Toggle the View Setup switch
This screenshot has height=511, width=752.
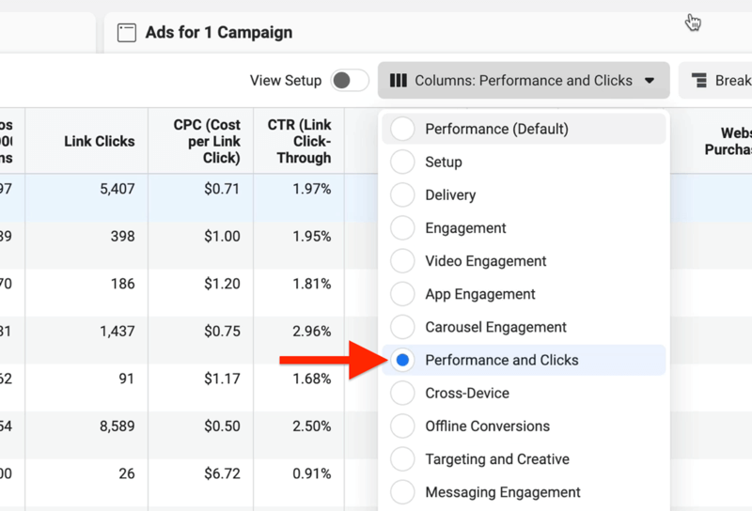point(350,80)
